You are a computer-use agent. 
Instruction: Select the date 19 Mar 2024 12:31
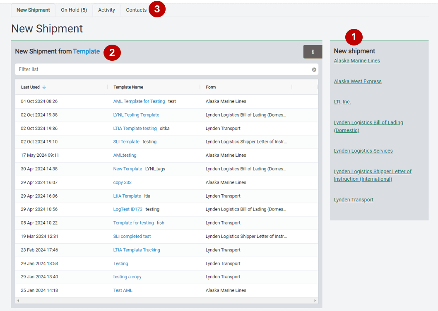click(39, 236)
